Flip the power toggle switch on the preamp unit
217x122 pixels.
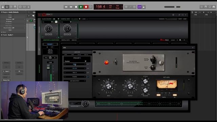click(x=115, y=62)
